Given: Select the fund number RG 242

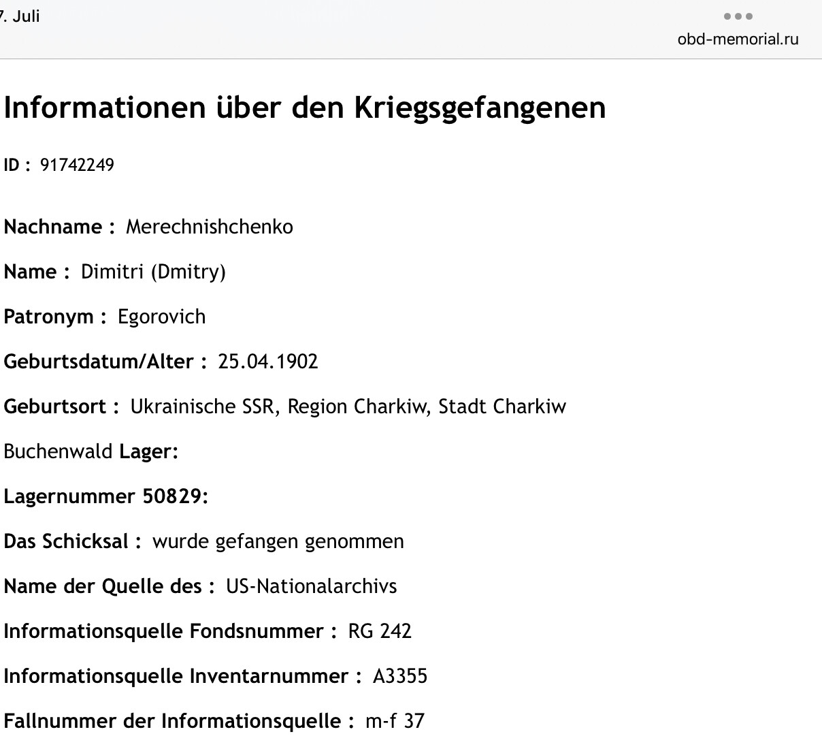Looking at the screenshot, I should coord(380,631).
